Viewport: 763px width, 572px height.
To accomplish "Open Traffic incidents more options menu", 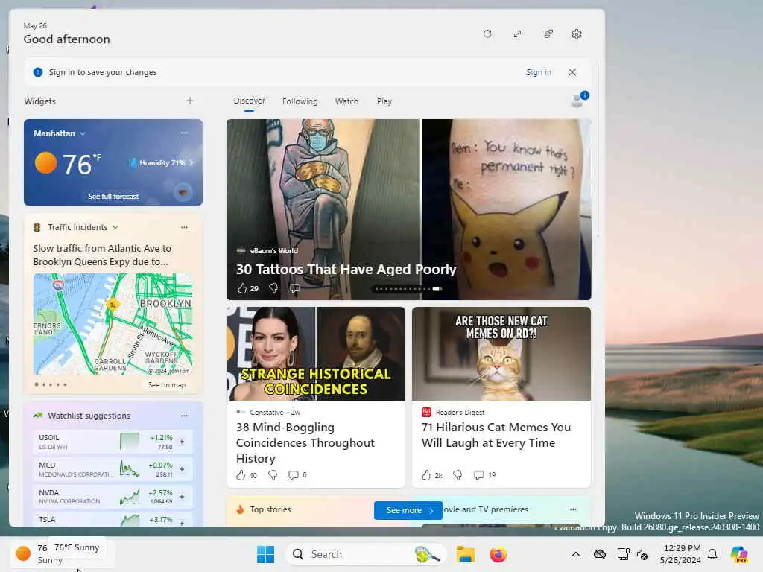I will pyautogui.click(x=184, y=227).
